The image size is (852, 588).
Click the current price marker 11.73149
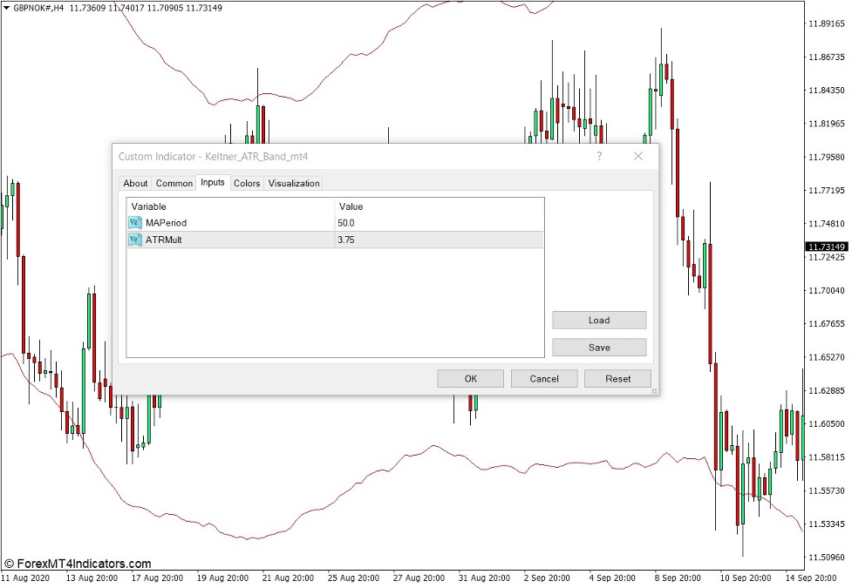[826, 247]
